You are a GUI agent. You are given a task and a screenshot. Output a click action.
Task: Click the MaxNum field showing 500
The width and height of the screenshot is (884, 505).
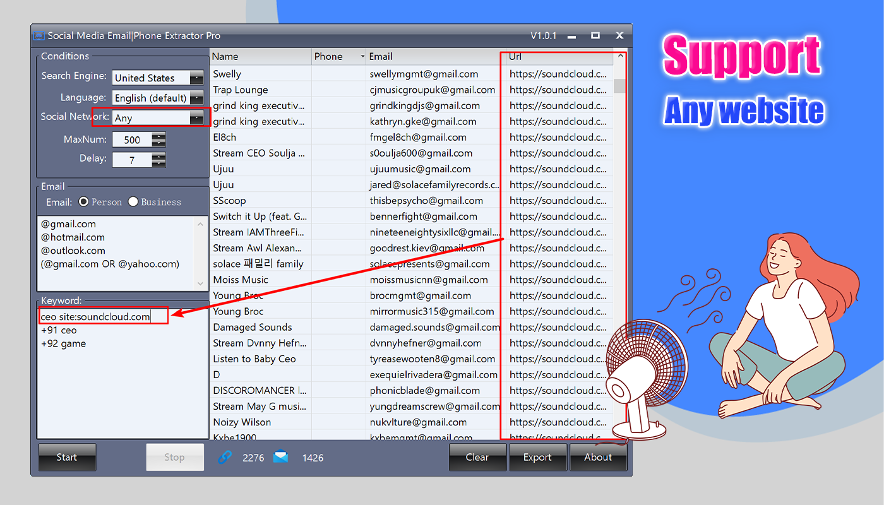pyautogui.click(x=132, y=140)
